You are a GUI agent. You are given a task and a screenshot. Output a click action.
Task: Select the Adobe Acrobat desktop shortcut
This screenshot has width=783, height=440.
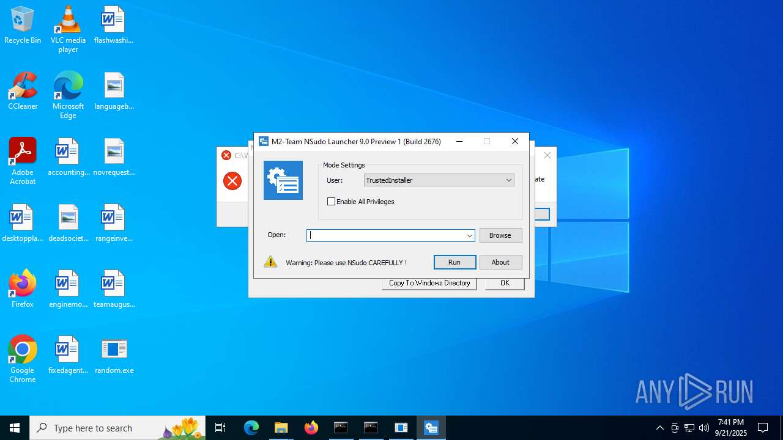[x=23, y=161]
